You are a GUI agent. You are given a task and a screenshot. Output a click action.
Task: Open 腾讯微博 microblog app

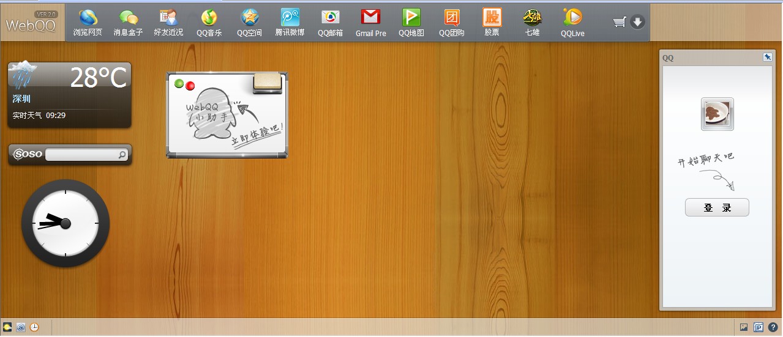[290, 23]
